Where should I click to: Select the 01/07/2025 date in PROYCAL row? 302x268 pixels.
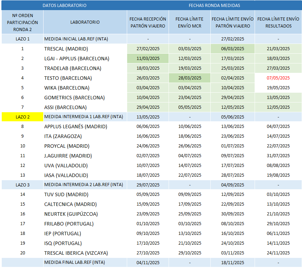point(233,146)
